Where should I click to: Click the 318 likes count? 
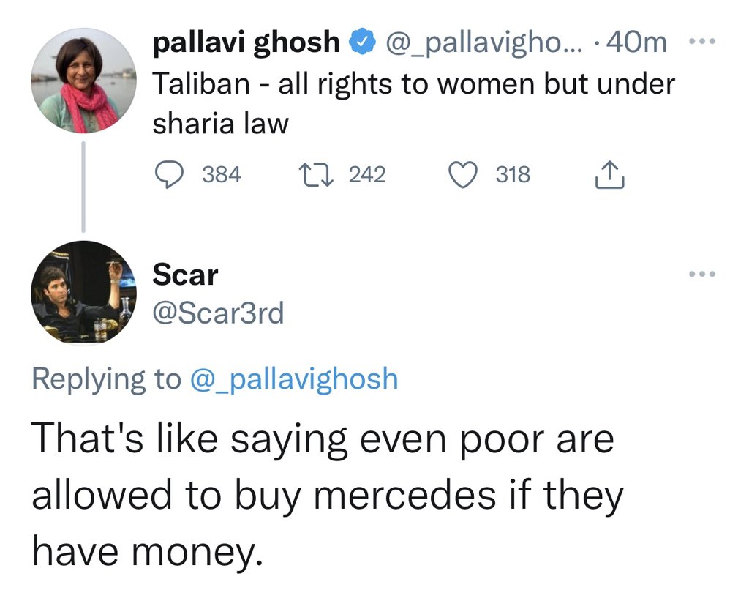pyautogui.click(x=513, y=175)
